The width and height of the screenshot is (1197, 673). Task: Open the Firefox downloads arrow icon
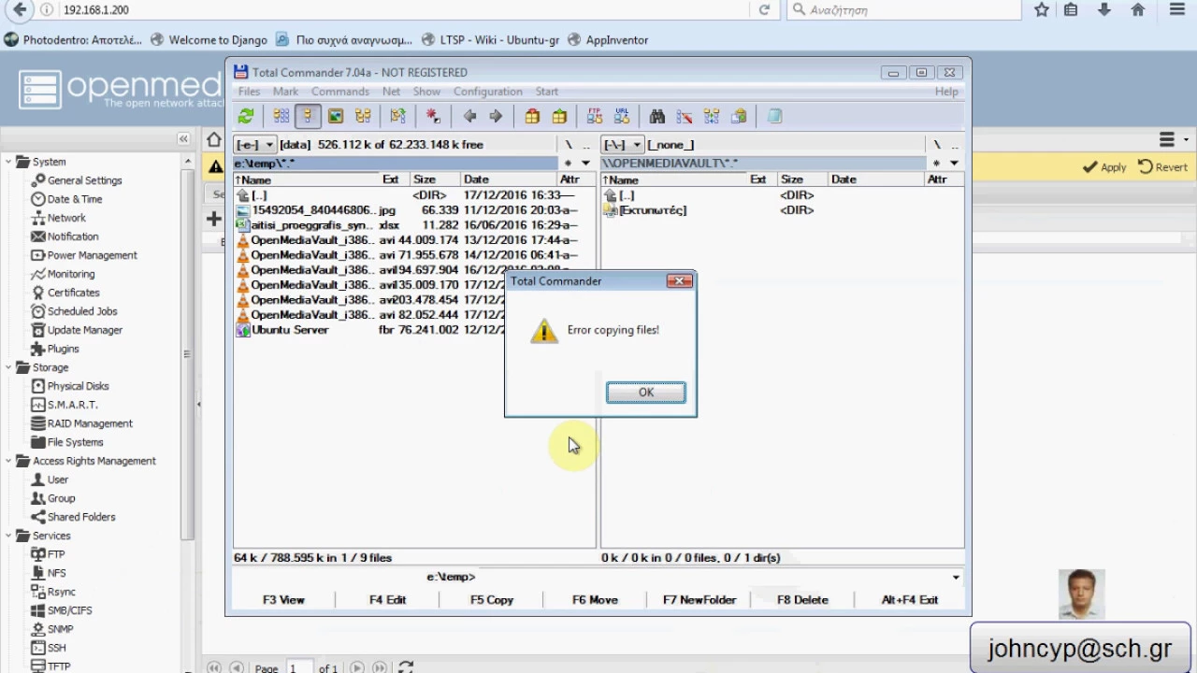tap(1104, 9)
